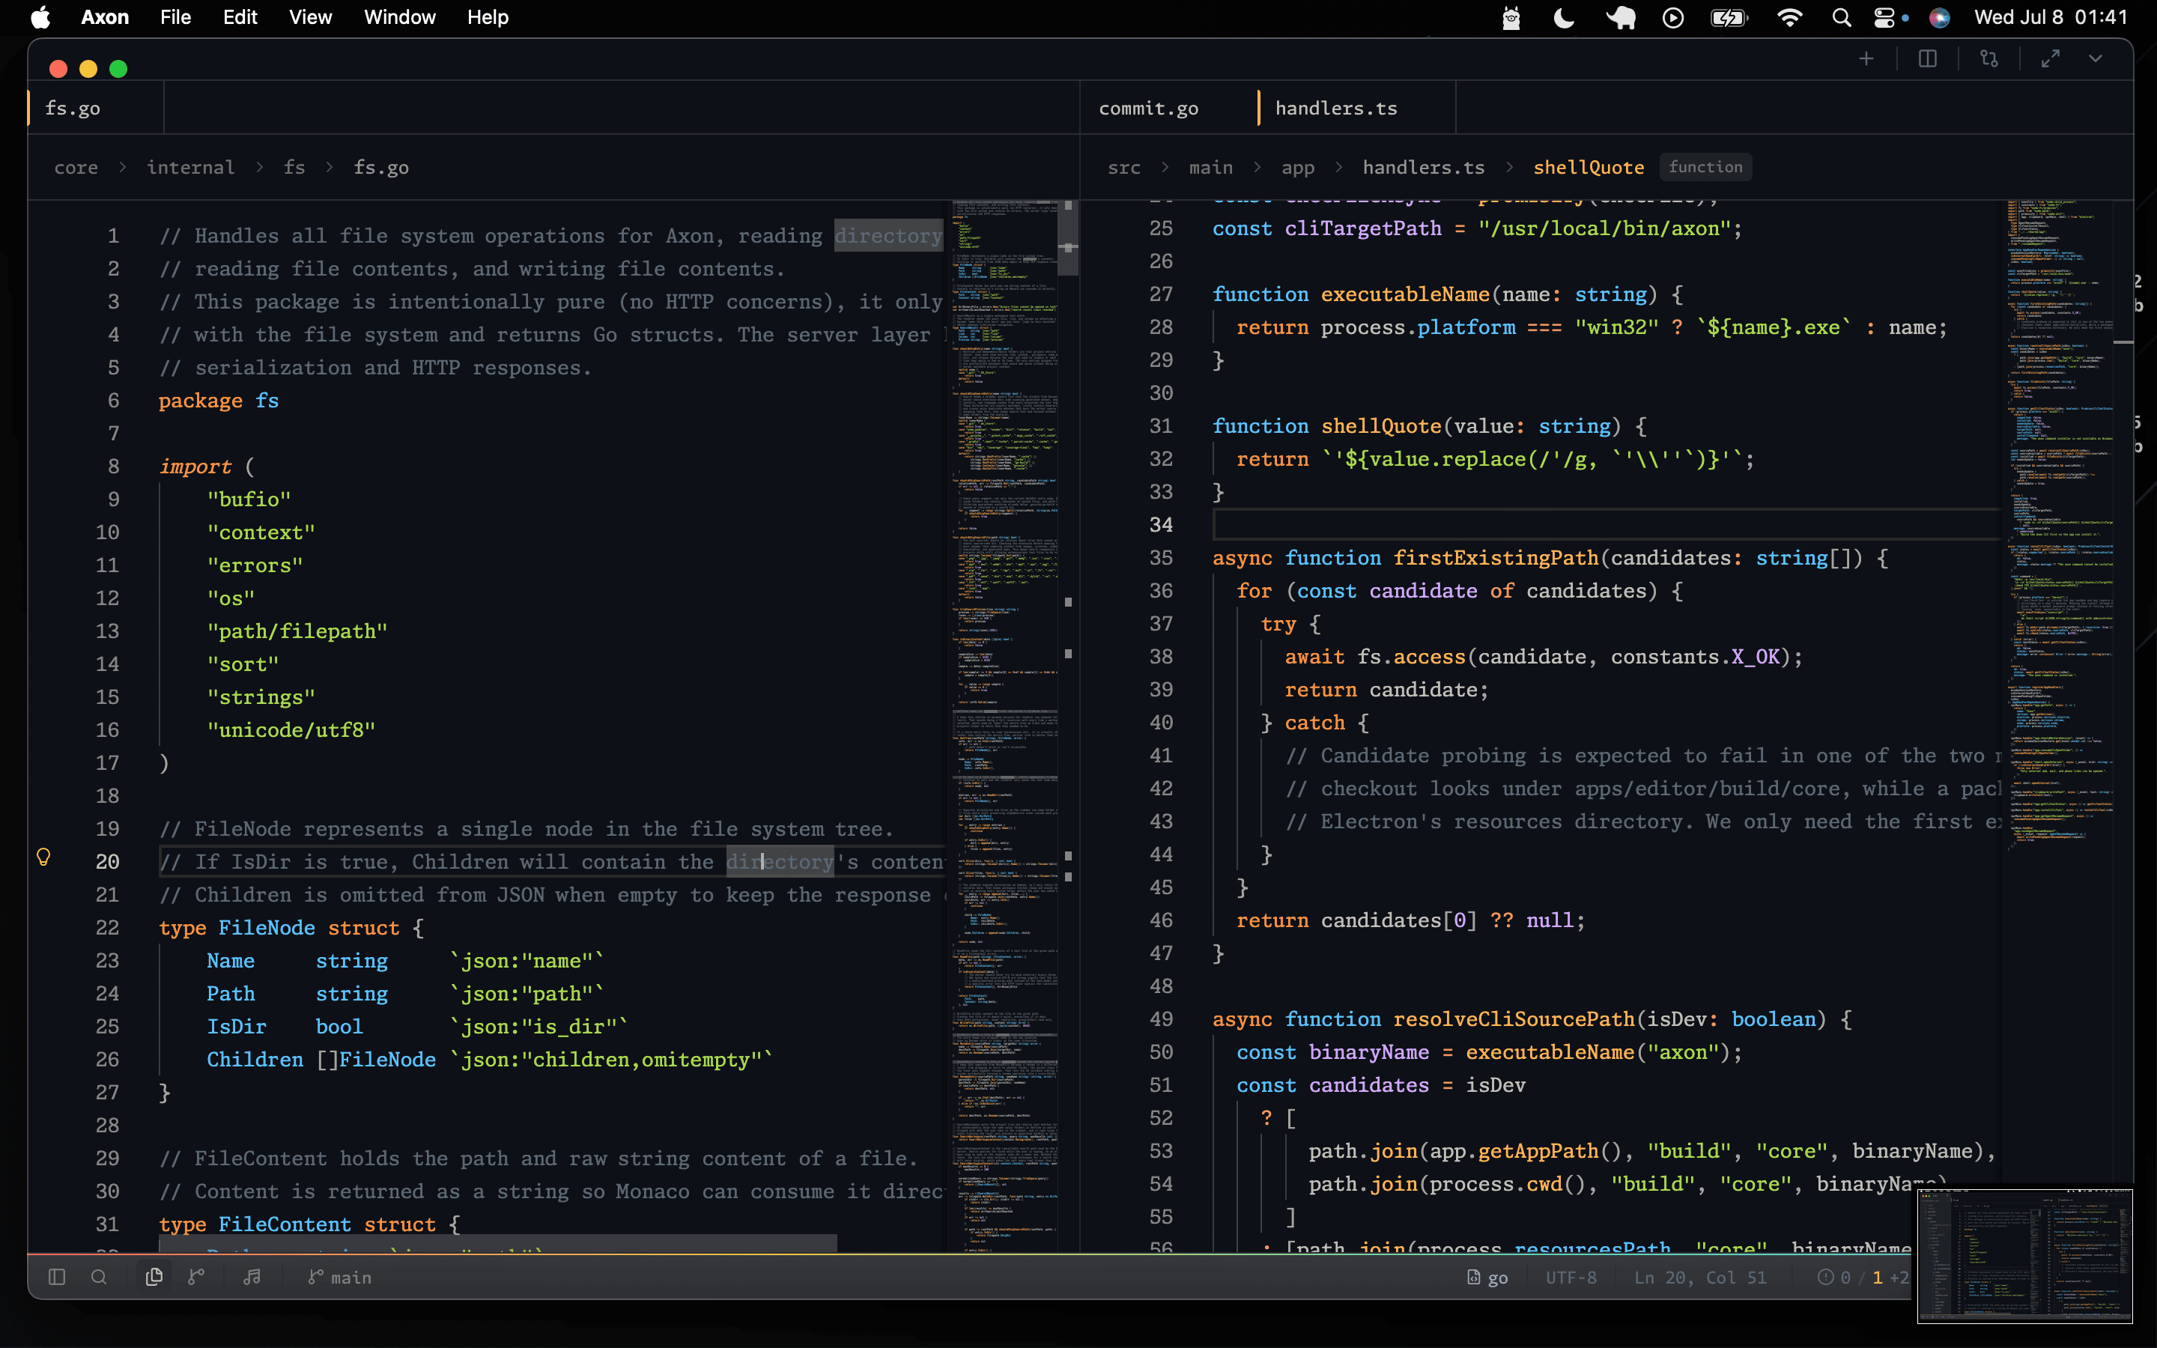Toggle Do Not Disturb moon icon

tap(1563, 18)
